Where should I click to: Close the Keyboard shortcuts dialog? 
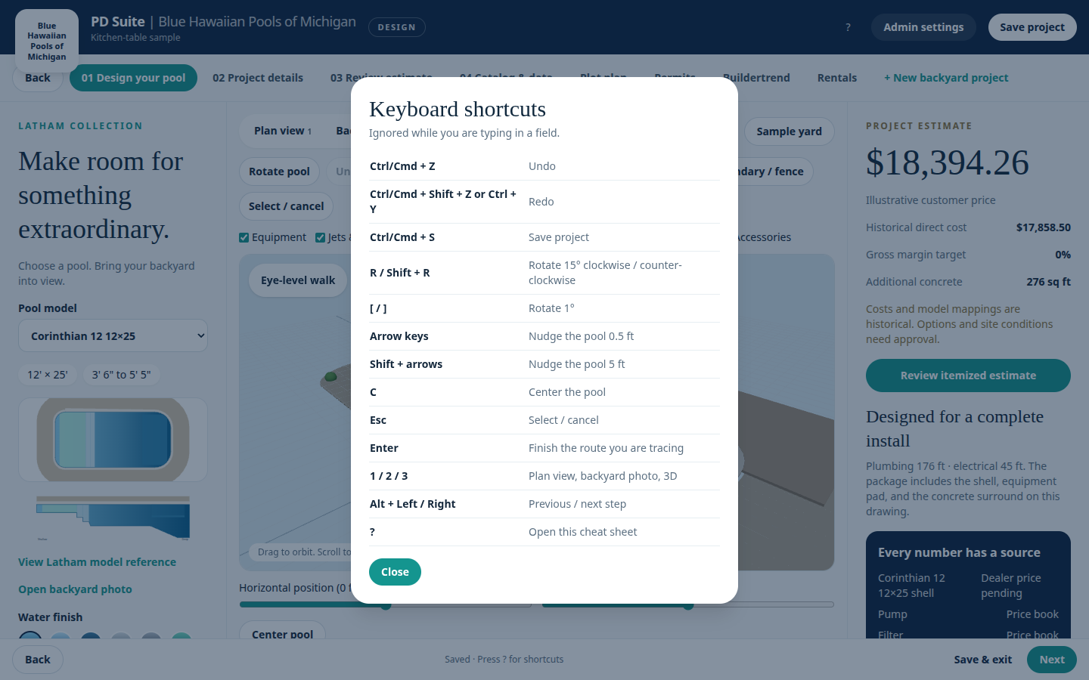pos(395,572)
